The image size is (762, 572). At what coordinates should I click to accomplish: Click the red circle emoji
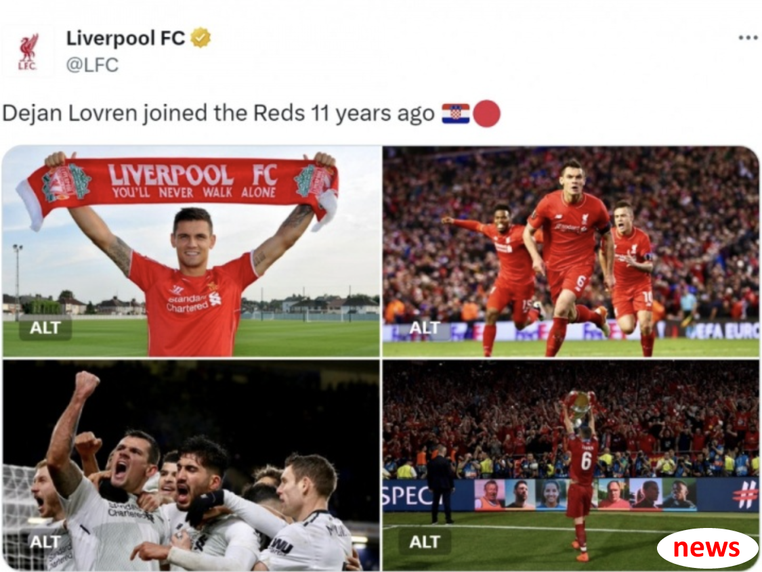(486, 114)
